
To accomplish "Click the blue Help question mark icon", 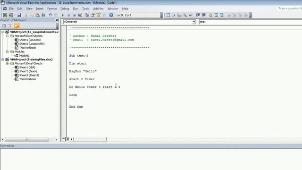I will pos(111,15).
